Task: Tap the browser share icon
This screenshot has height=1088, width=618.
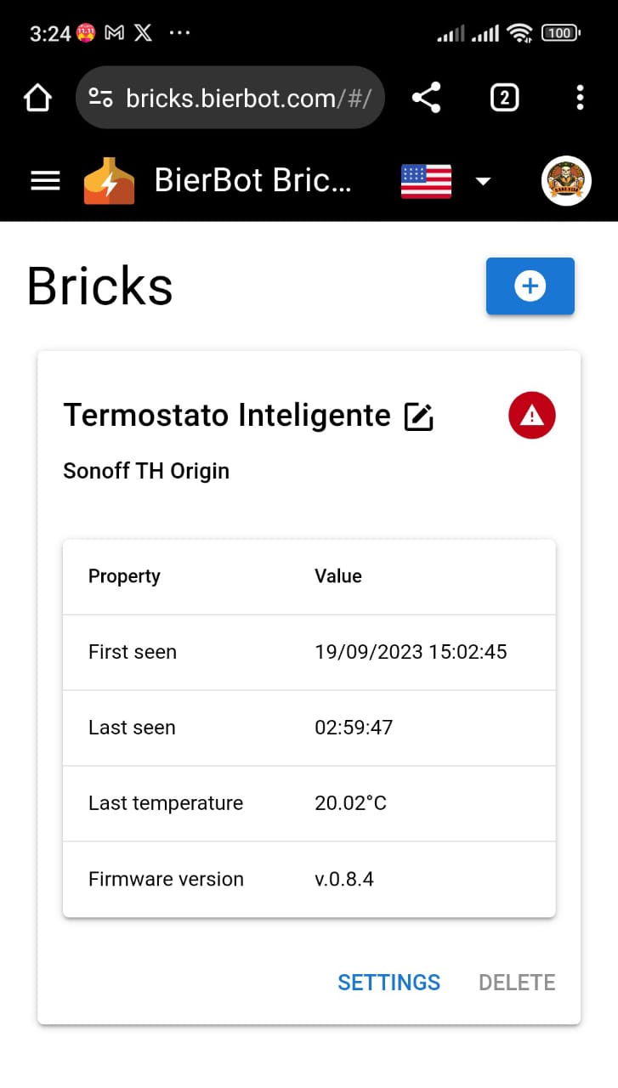Action: pyautogui.click(x=426, y=98)
